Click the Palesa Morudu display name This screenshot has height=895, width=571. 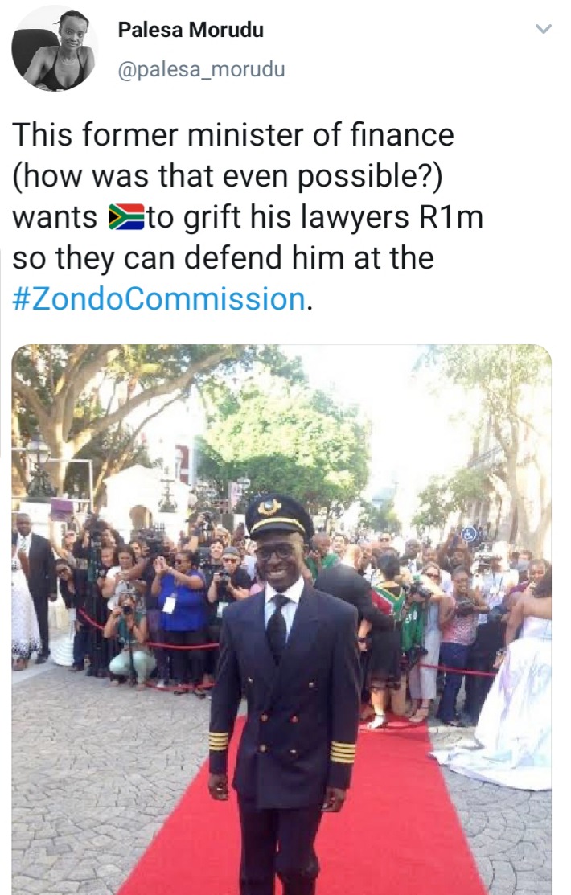191,30
